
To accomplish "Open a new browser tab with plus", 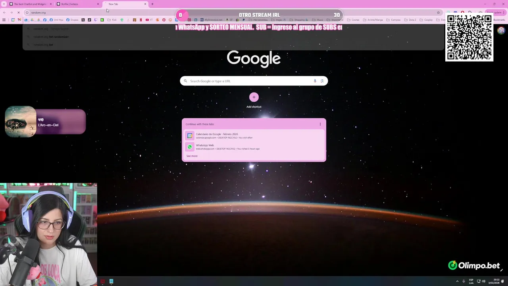I will point(152,4).
